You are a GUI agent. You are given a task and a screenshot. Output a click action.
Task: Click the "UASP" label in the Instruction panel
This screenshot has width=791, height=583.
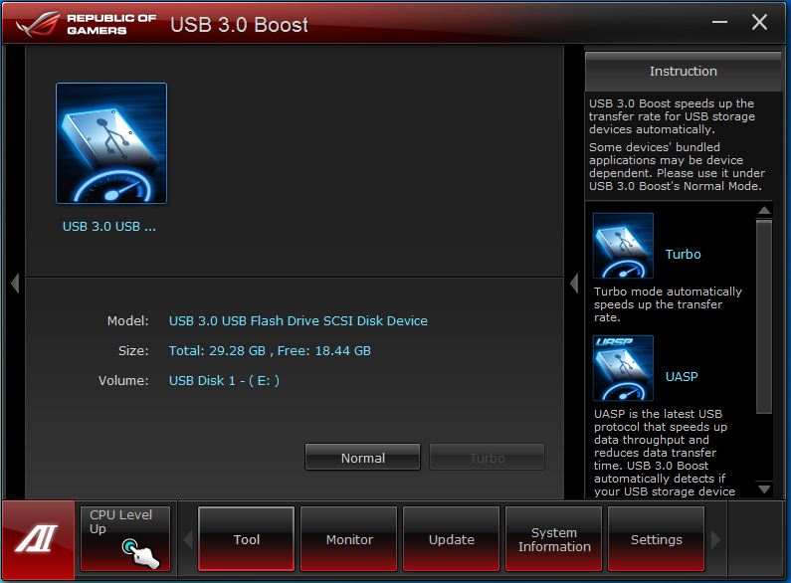(682, 377)
